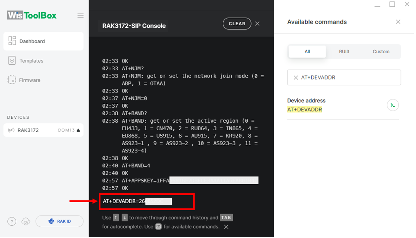Dismiss the console hint message
The image size is (416, 238).
(226, 227)
